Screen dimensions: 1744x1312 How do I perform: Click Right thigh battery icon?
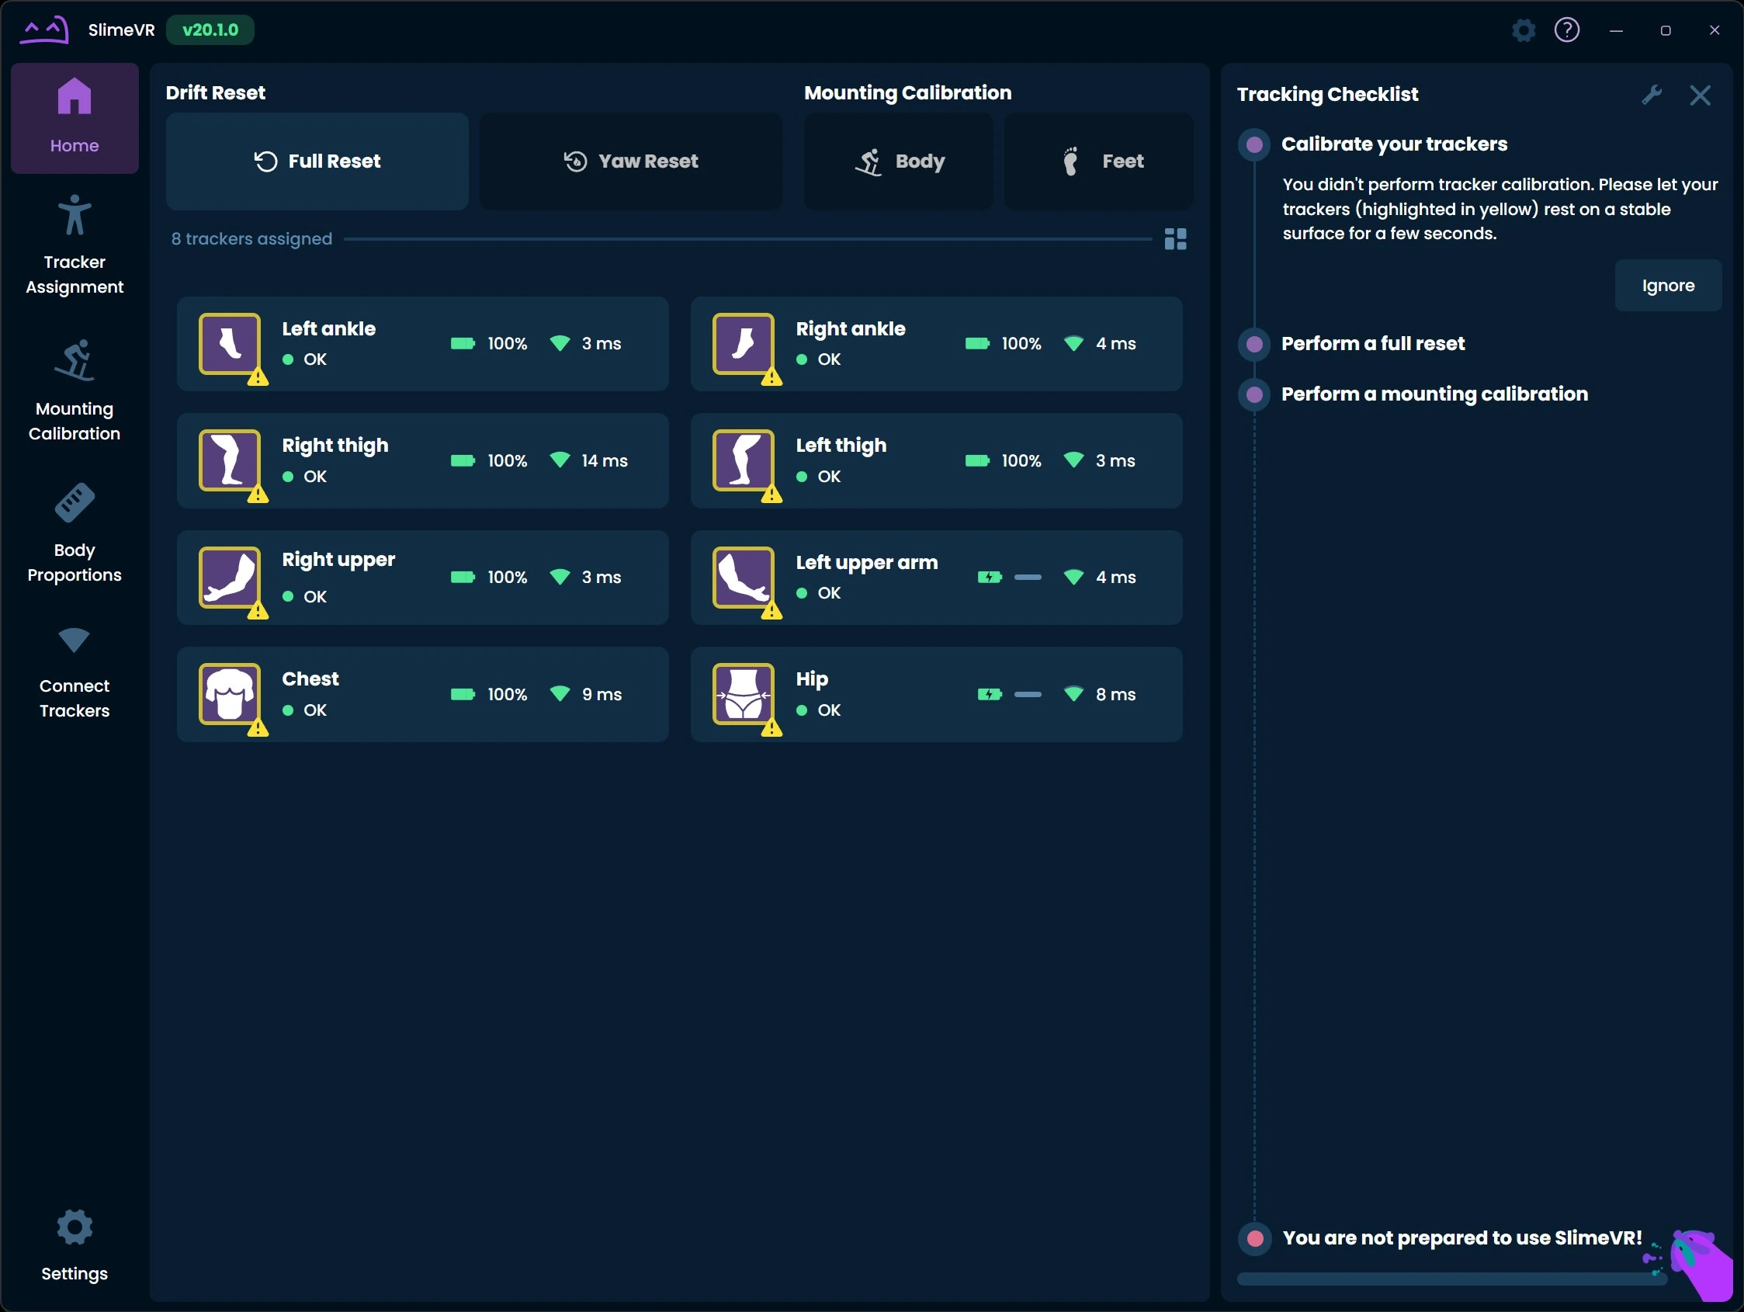pyautogui.click(x=463, y=460)
